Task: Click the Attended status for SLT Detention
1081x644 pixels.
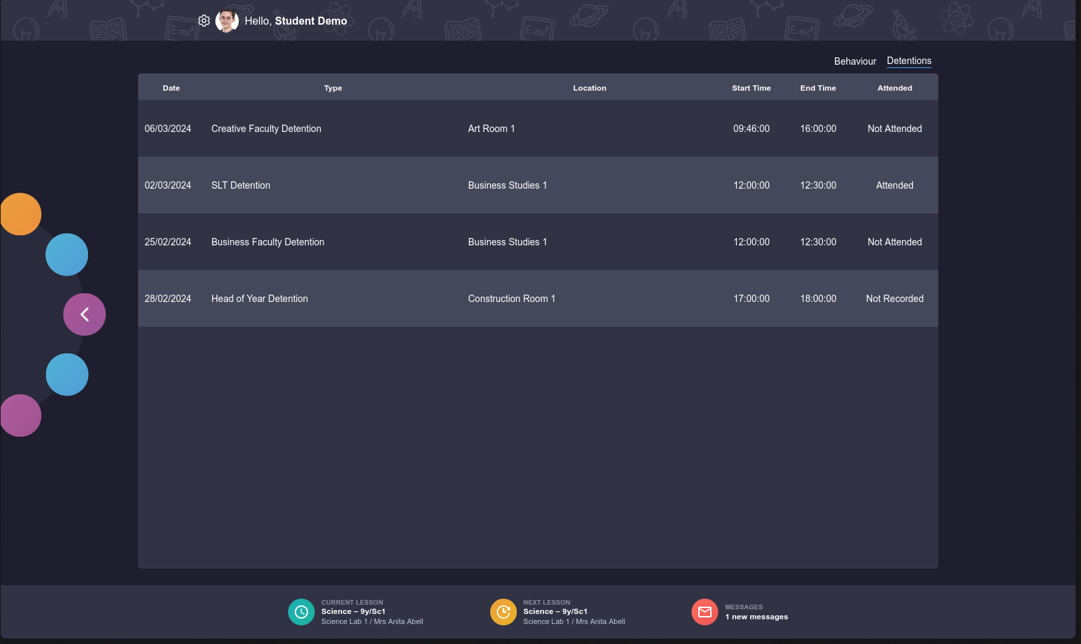Action: pos(894,185)
